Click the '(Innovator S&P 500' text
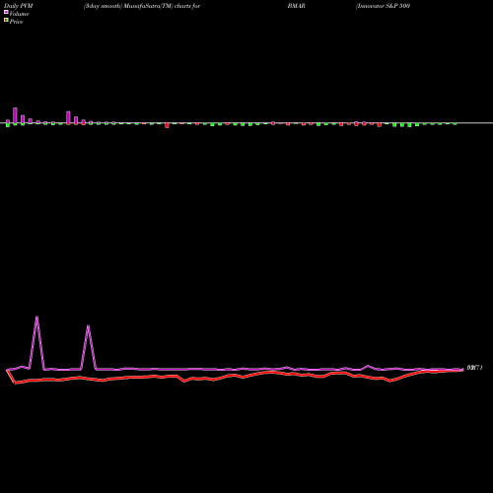Viewport: 493px width, 493px height. [383, 6]
